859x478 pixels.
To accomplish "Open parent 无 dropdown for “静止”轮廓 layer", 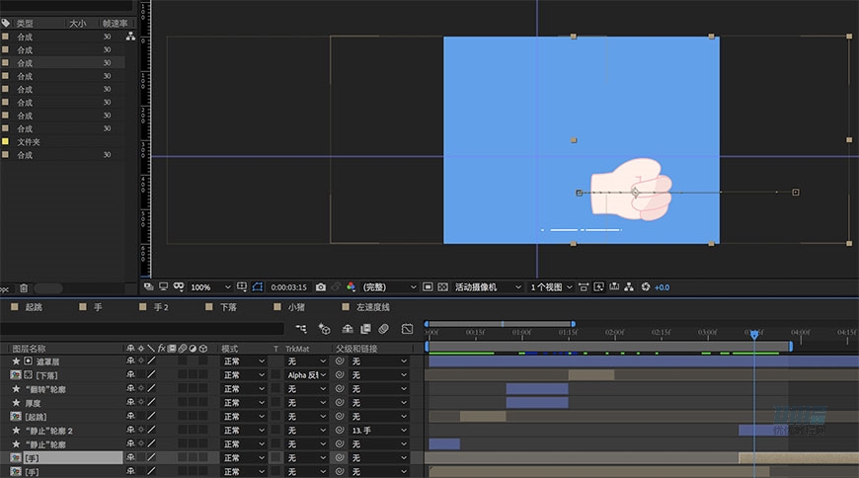I will click(378, 444).
